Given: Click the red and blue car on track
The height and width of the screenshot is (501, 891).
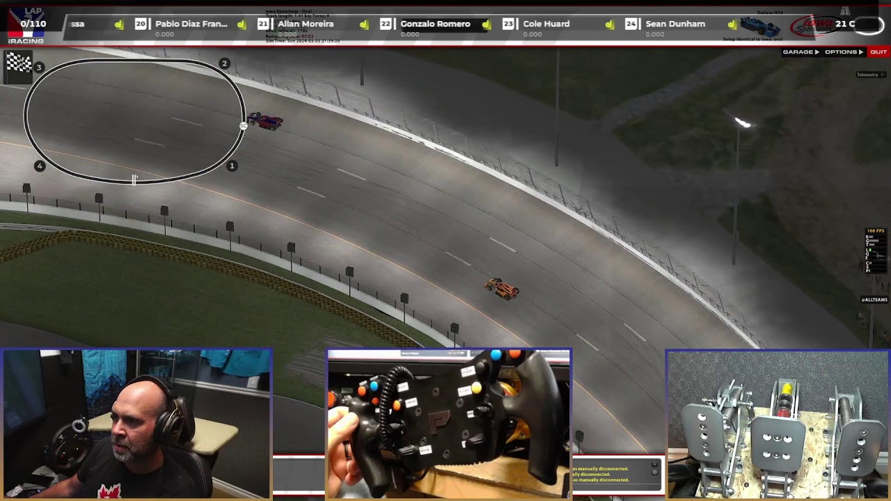Looking at the screenshot, I should pos(265,121).
